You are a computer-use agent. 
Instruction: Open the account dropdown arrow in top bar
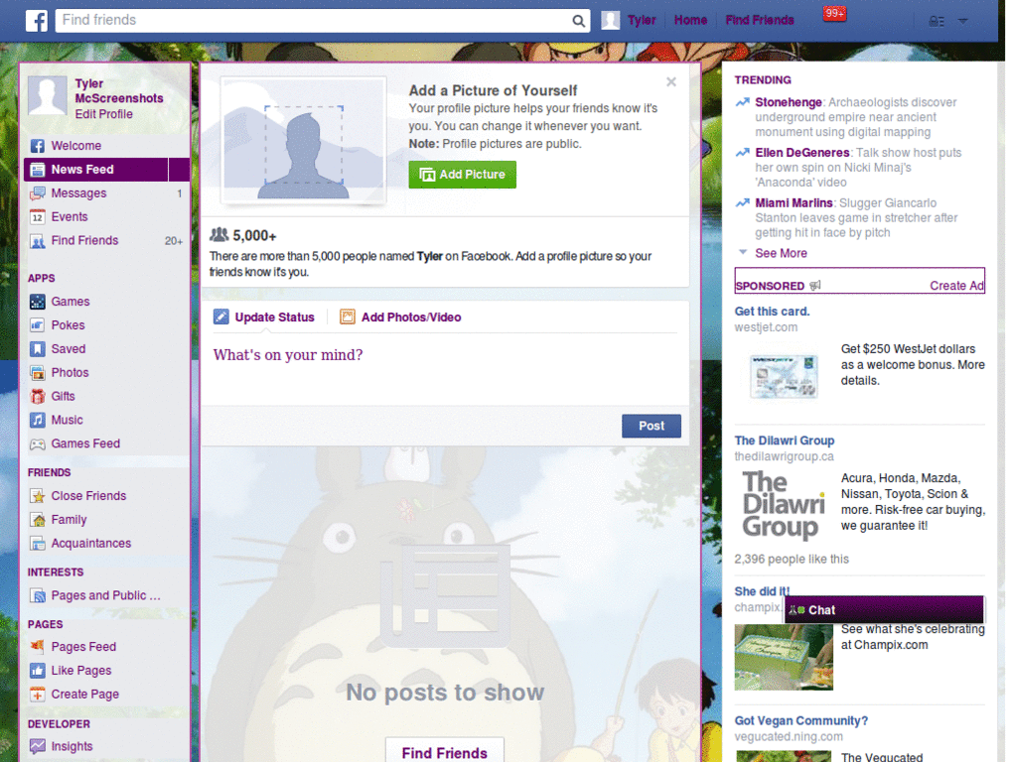pyautogui.click(x=963, y=22)
